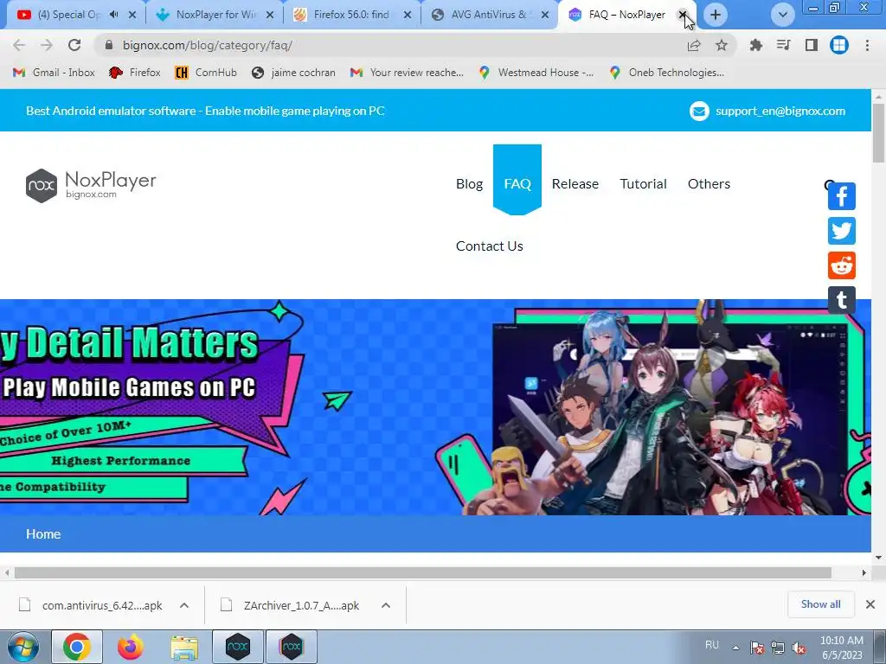Expand ZArchiver apk download options

pos(386,605)
